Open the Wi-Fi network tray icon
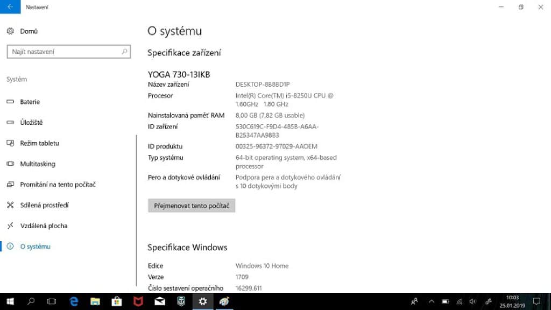This screenshot has height=310, width=551. (460, 301)
